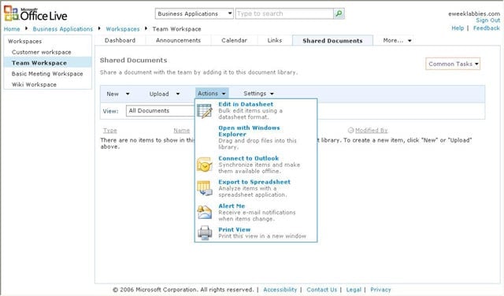
Task: Click the Office Live logo
Action: tap(35, 13)
